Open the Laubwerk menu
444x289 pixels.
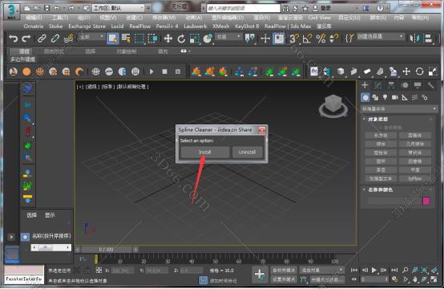(x=196, y=26)
